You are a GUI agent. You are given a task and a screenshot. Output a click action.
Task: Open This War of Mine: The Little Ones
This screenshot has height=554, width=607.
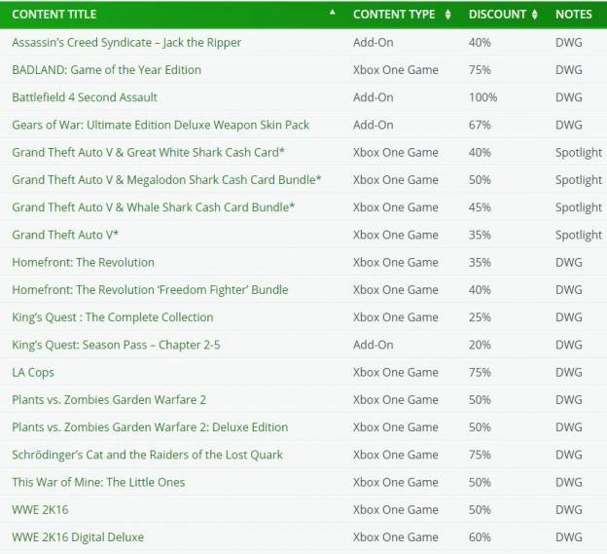pyautogui.click(x=98, y=483)
